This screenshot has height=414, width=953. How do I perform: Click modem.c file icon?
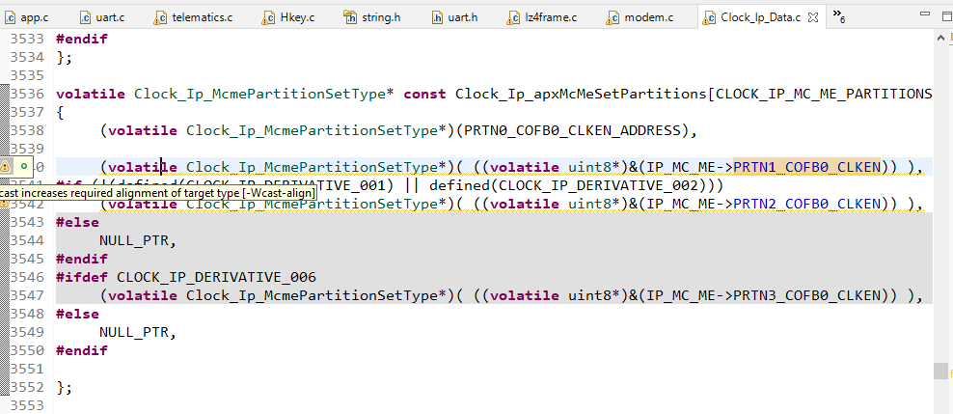click(x=613, y=17)
